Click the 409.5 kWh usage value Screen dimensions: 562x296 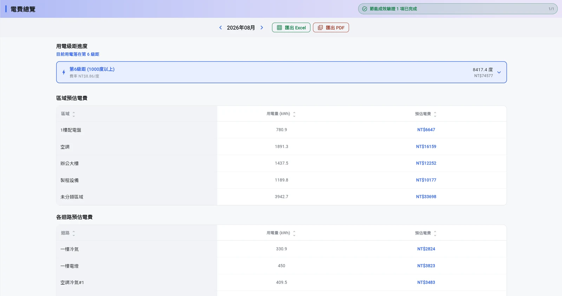point(281,283)
